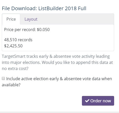Click the "Would you like to append" sentence

77,63
